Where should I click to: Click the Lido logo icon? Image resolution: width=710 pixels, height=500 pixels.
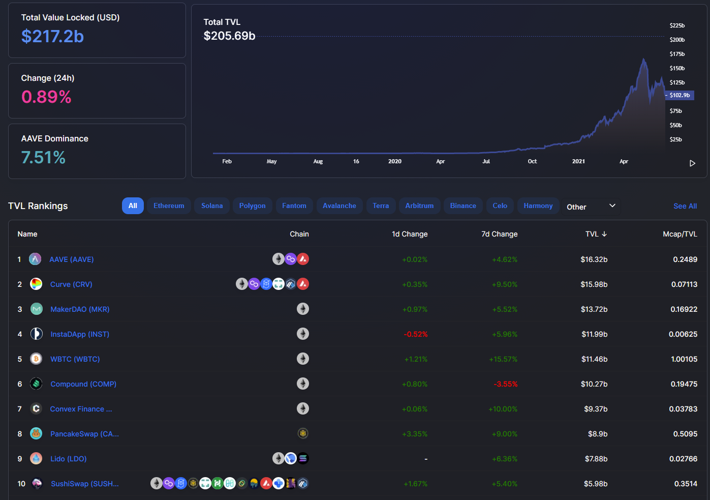click(x=36, y=459)
